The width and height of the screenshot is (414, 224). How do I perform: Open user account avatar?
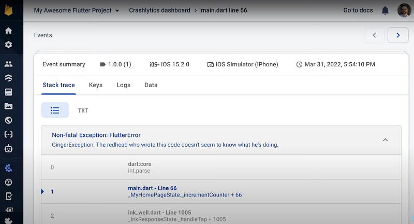click(x=404, y=10)
